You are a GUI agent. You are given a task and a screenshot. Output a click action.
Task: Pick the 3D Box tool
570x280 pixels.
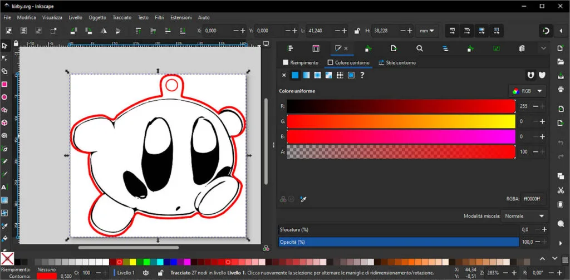(4, 123)
